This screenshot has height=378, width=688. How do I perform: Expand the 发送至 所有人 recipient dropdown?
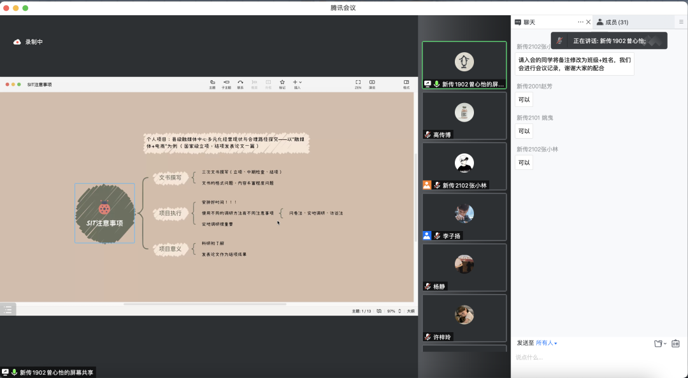pyautogui.click(x=547, y=343)
